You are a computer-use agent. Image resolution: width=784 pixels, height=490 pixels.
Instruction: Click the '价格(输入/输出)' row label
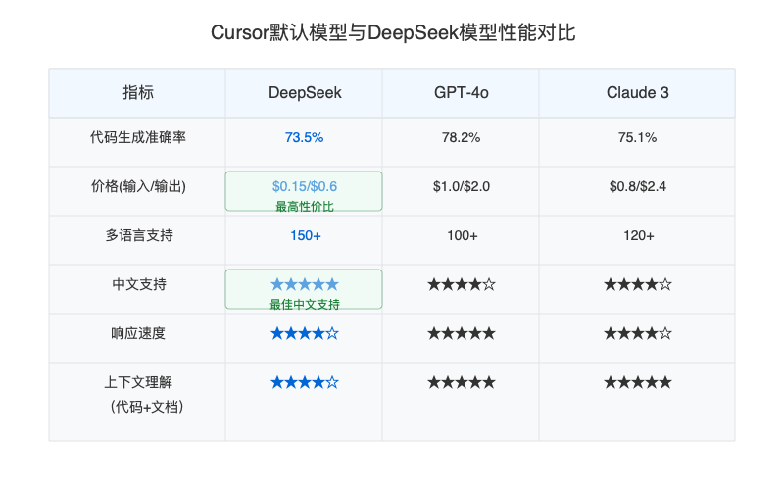point(138,186)
